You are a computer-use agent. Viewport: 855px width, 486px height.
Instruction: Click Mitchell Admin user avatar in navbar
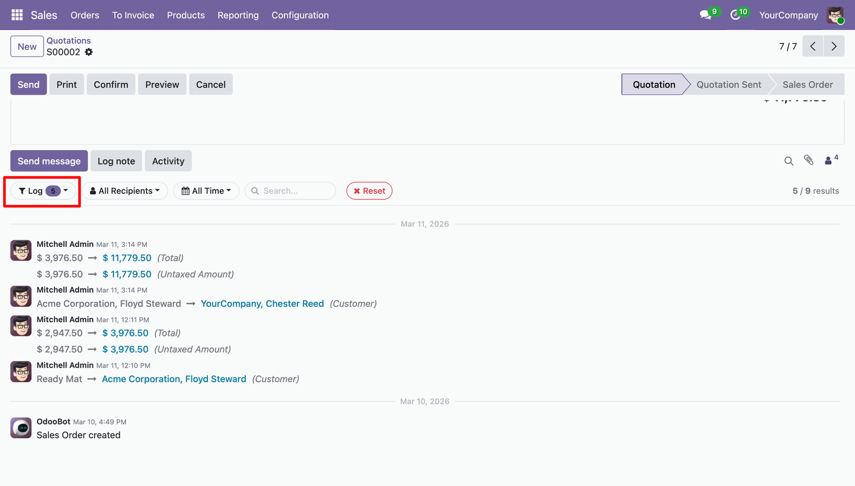[835, 15]
